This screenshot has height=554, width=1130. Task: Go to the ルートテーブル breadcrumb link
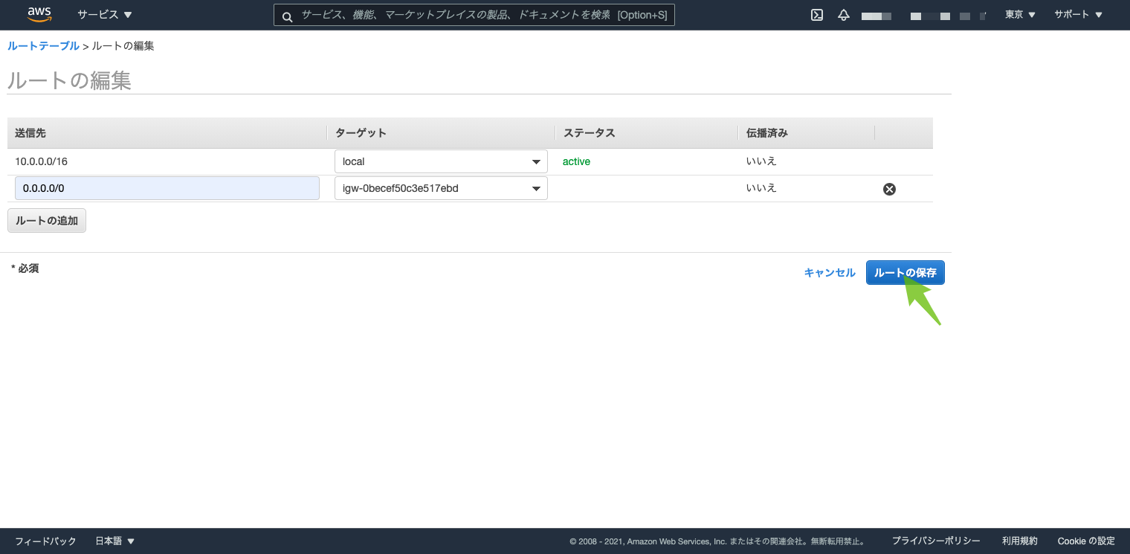43,46
